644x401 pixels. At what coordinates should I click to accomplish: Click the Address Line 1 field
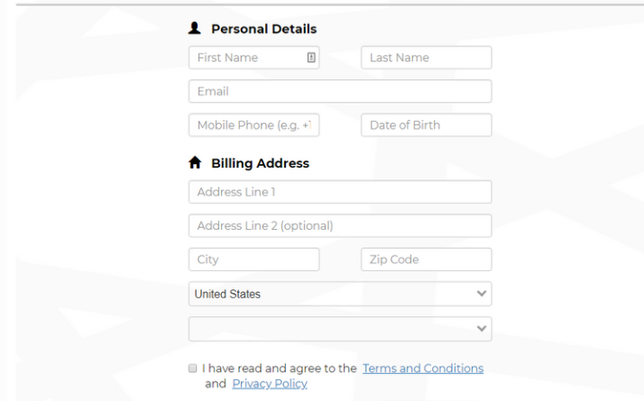point(340,192)
